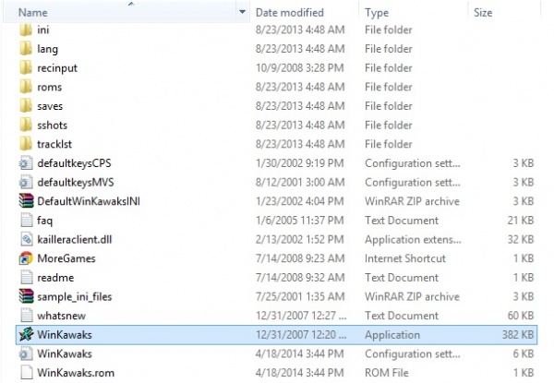The width and height of the screenshot is (554, 383).
Task: Click the '21 KB' size cell
Action: tap(521, 221)
